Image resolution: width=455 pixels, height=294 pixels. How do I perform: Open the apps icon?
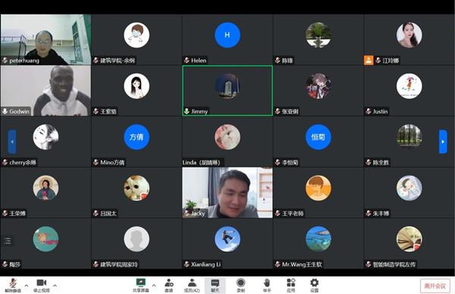click(290, 285)
